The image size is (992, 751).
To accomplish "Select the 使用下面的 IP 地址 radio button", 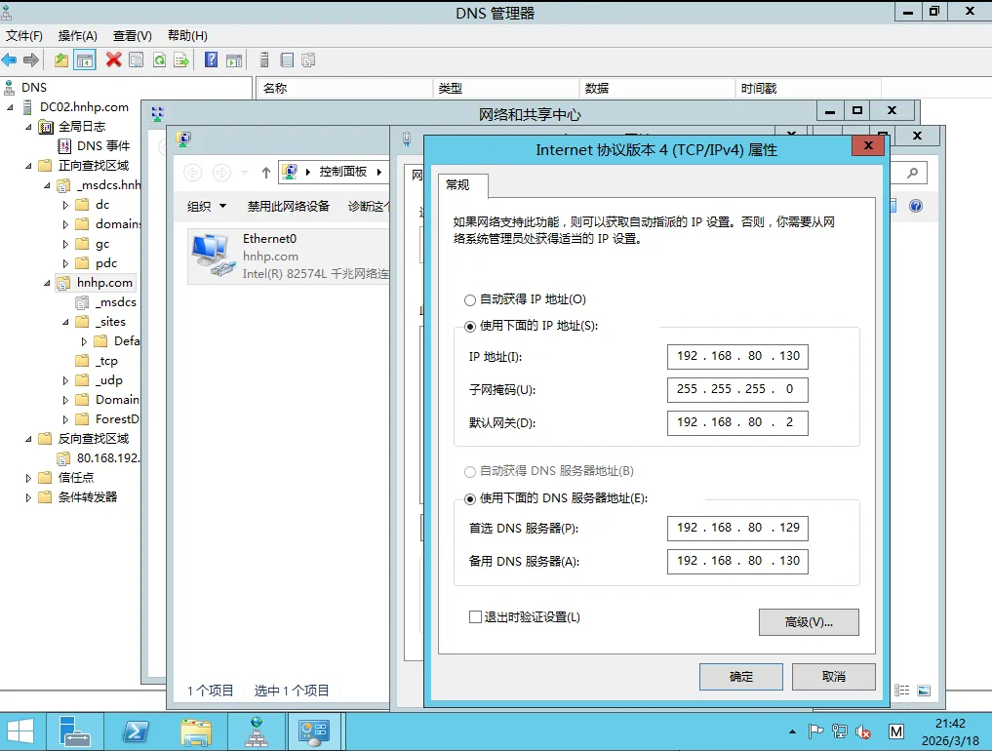I will pos(470,327).
